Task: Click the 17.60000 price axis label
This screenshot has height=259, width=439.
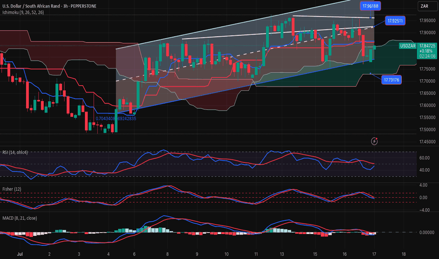Action: (x=427, y=105)
